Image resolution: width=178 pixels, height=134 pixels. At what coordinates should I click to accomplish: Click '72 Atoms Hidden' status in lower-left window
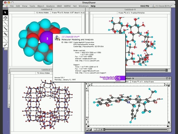(x=43, y=73)
